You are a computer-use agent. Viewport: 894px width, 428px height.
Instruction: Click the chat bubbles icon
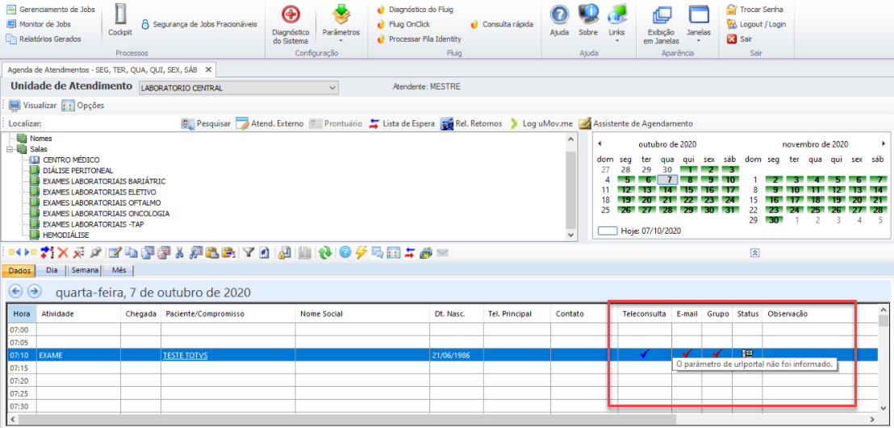pos(378,252)
